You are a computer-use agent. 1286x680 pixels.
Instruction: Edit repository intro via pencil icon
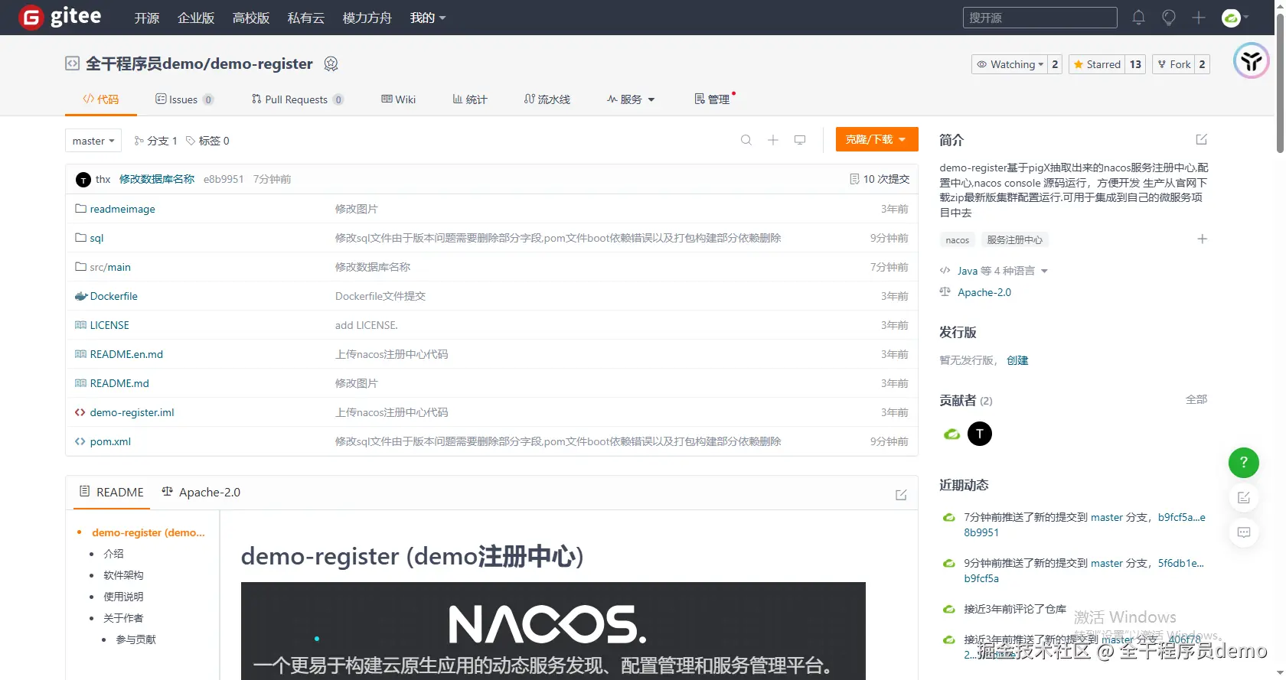click(1201, 139)
